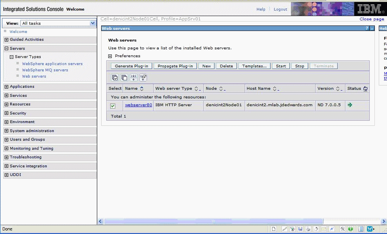
Task: Open WebSphere application servers tree item
Action: pos(52,64)
